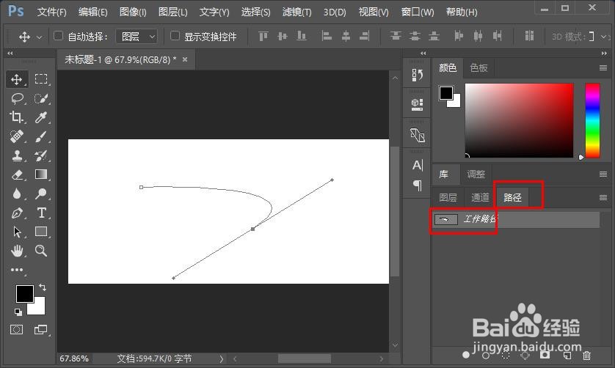The width and height of the screenshot is (615, 368).
Task: Open the History panel icon
Action: 417,74
